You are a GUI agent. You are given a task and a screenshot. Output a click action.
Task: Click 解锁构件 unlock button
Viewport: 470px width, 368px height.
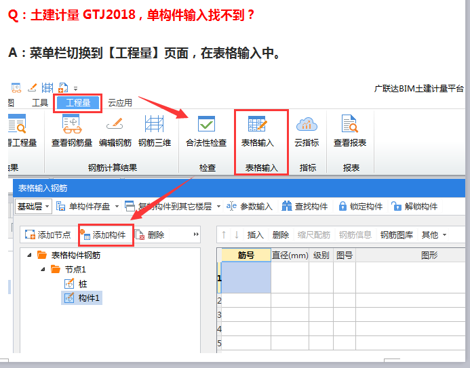tap(414, 206)
